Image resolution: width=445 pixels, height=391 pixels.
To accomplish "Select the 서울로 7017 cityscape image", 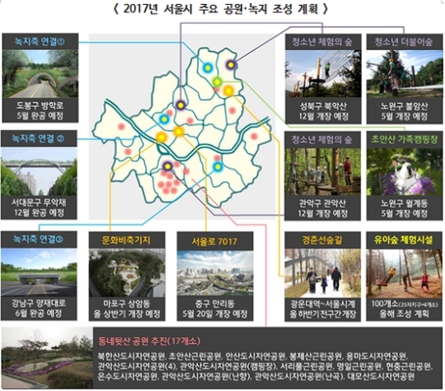I will (215, 272).
